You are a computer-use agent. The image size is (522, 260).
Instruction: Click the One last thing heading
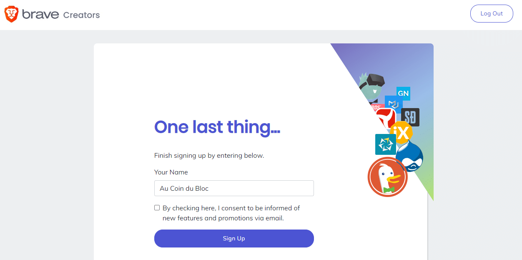click(x=216, y=127)
